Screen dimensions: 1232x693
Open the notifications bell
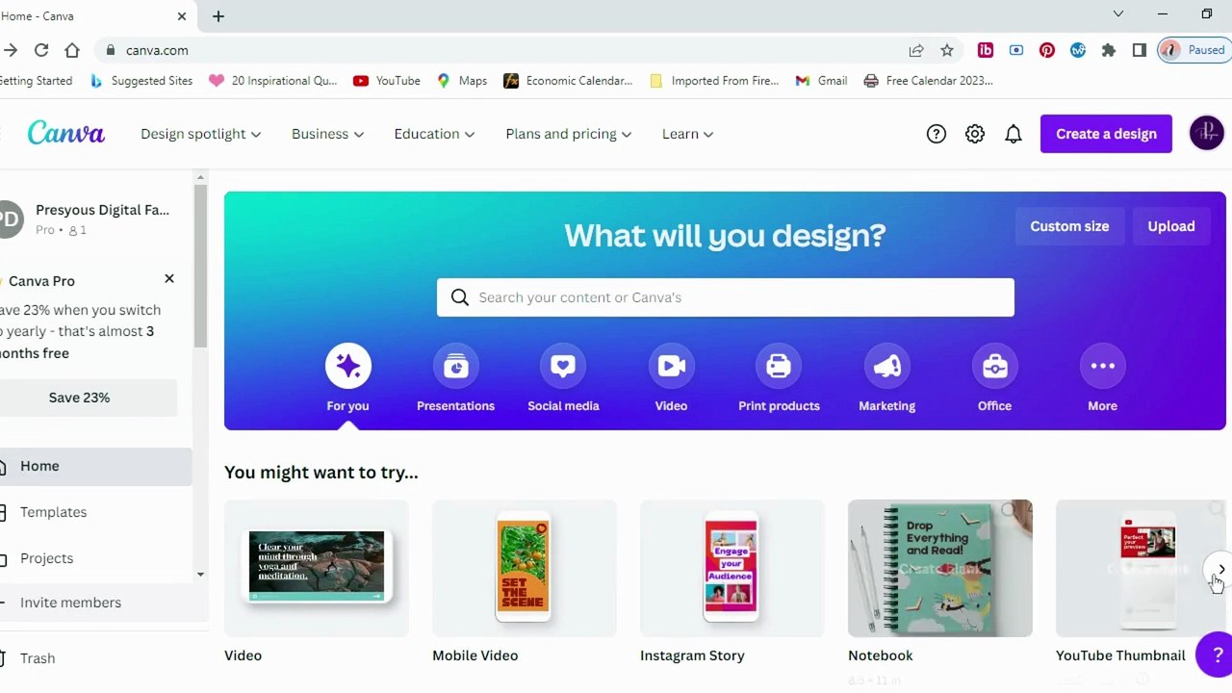[1014, 134]
